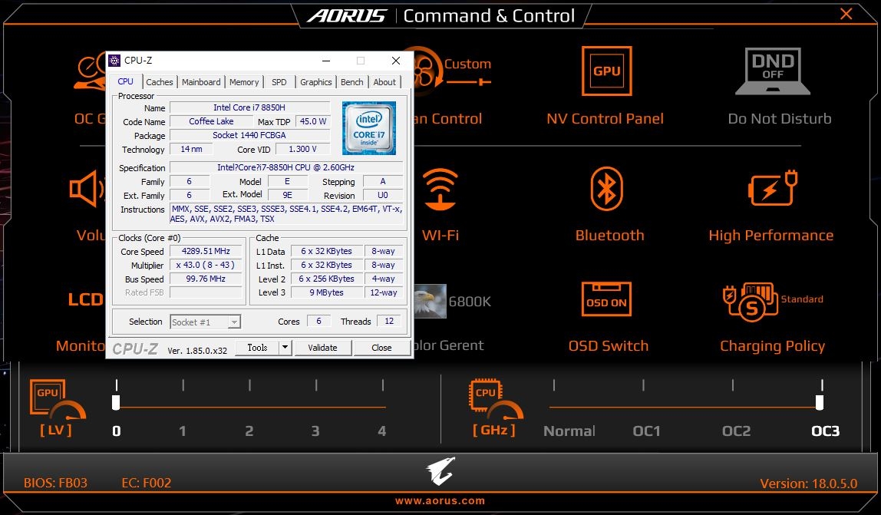Click the Bus Speed value 99.76 MHz
Screen dimensions: 881x515
click(x=206, y=279)
